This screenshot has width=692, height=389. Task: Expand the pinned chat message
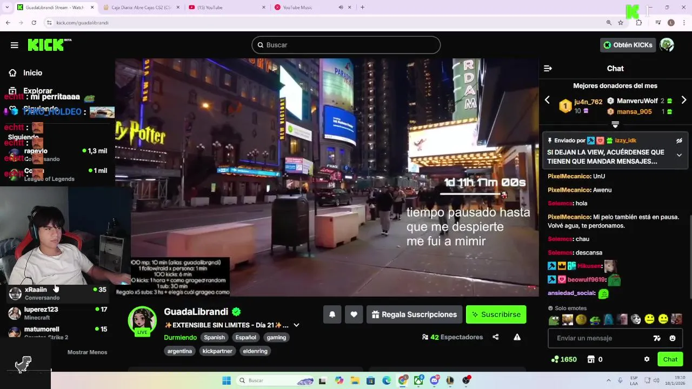pos(679,155)
